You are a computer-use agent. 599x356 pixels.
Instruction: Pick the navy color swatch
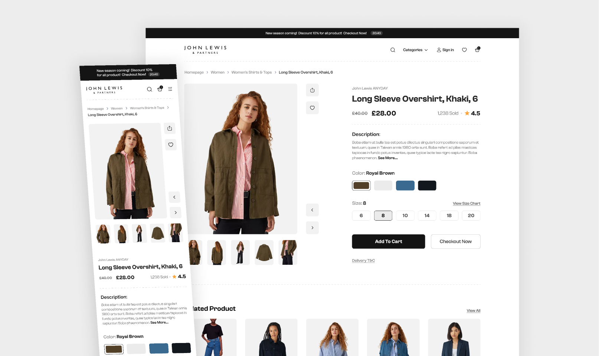point(427,185)
